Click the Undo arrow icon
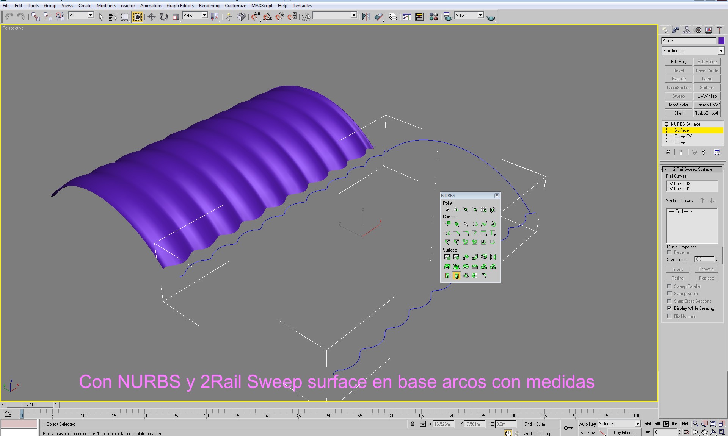 9,17
